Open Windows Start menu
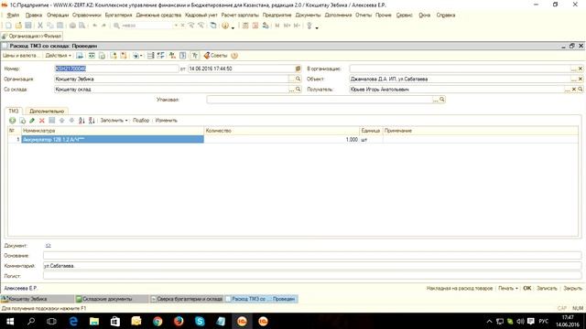The height and width of the screenshot is (329, 586). click(10, 321)
